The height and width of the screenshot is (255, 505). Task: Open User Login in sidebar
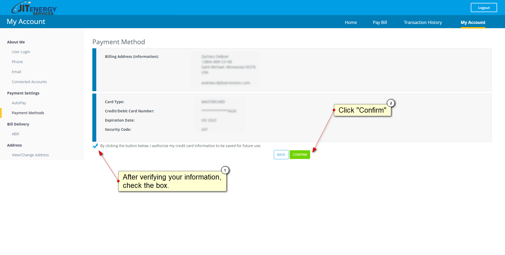pos(21,52)
